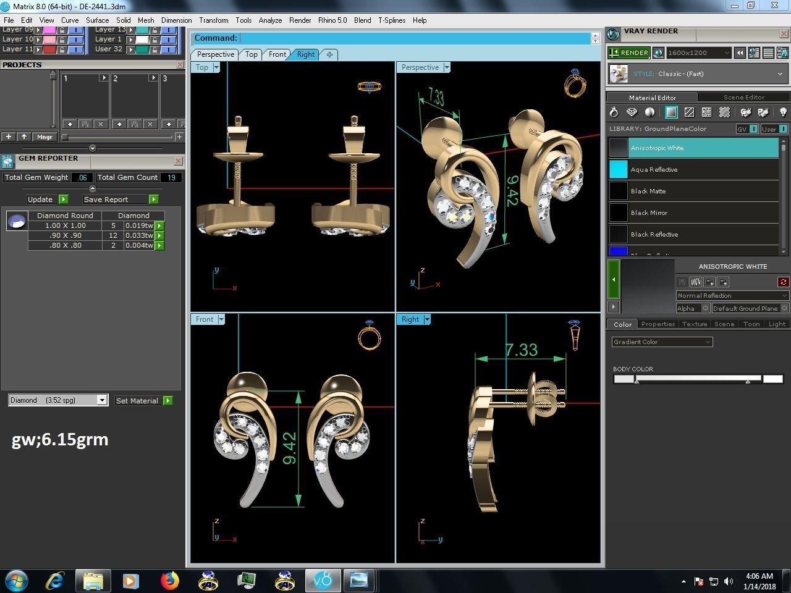
Task: Click the save disk icon under project slot 2
Action: [134, 124]
